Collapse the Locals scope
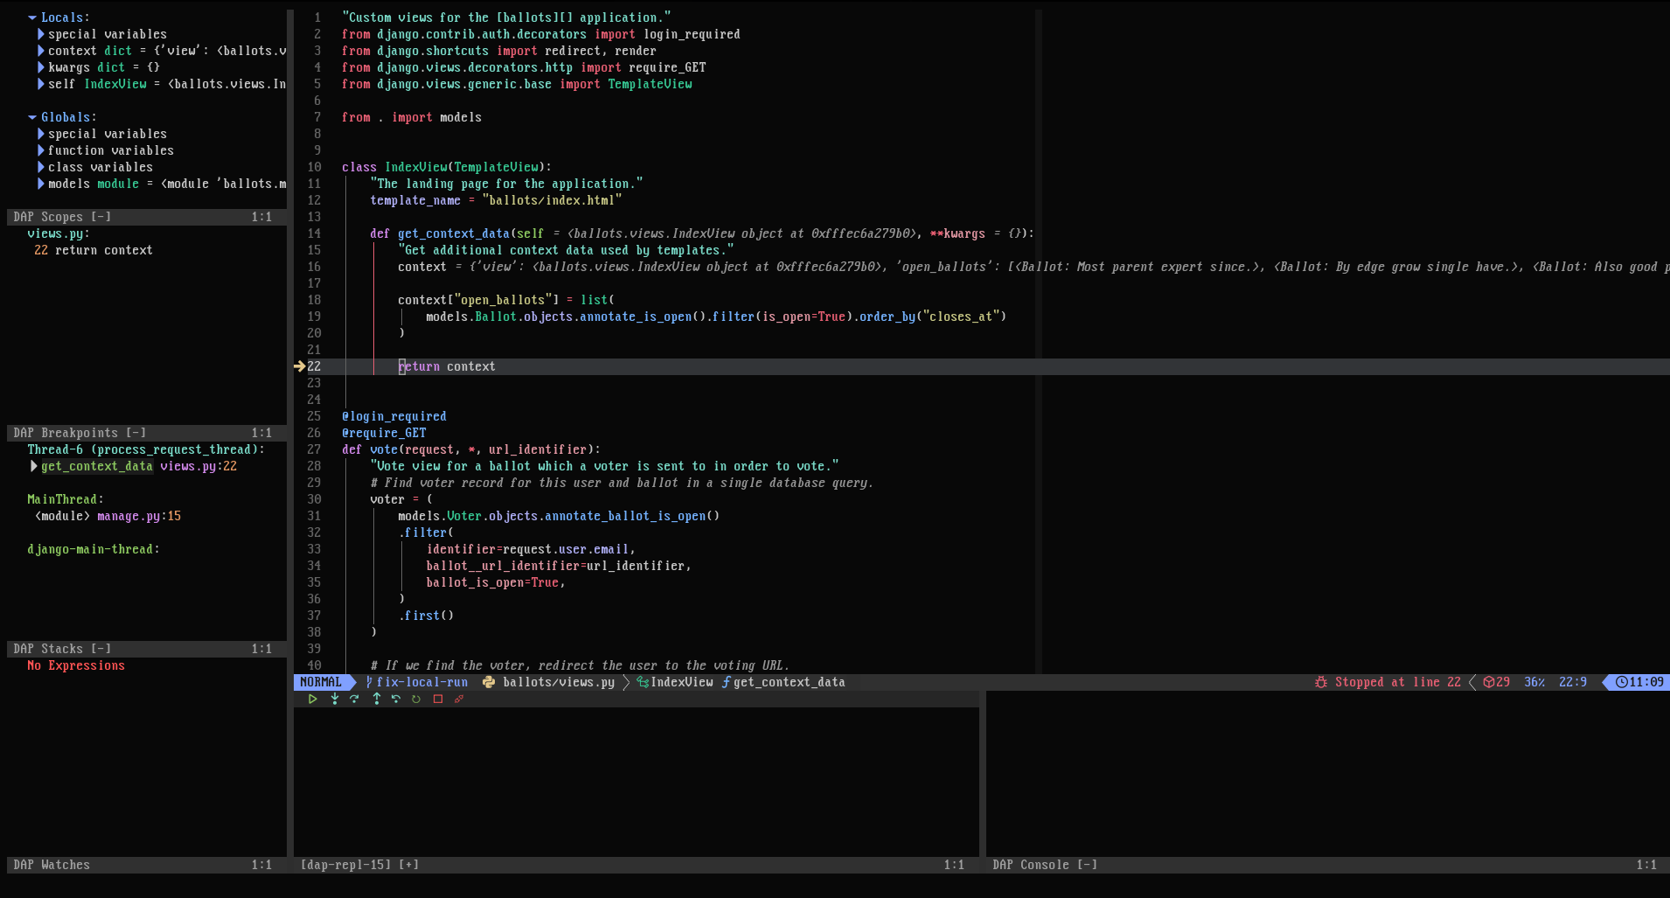Screen dimensions: 1670x898 [x=32, y=17]
